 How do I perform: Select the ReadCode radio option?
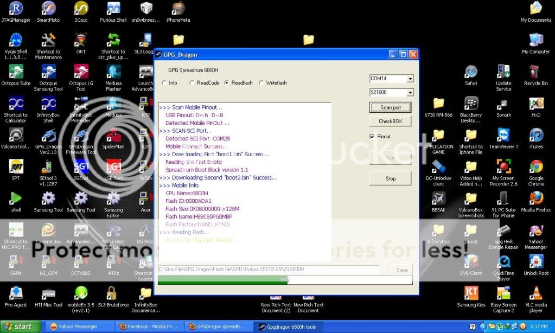tap(192, 83)
